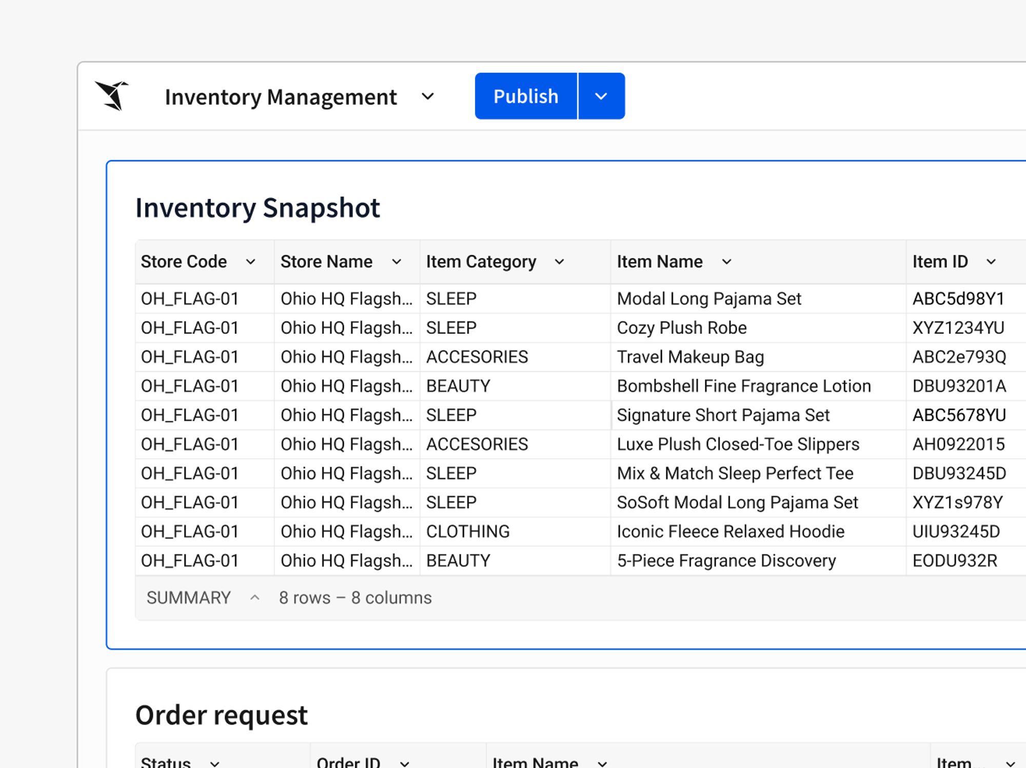The width and height of the screenshot is (1026, 768).
Task: Open the Store Code column menu chevron
Action: coord(250,262)
